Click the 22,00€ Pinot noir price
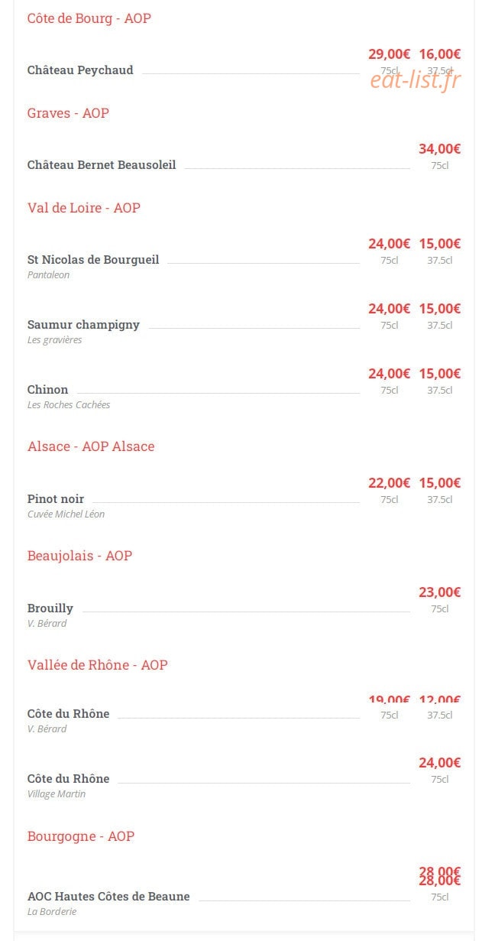 (389, 483)
